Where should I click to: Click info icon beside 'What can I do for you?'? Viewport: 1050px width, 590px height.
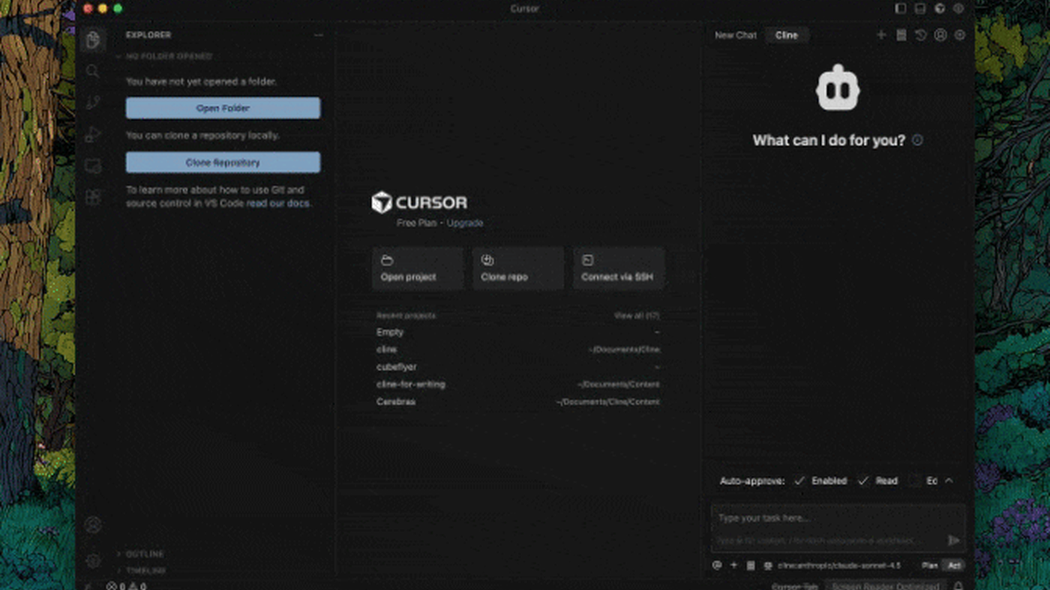pyautogui.click(x=917, y=140)
